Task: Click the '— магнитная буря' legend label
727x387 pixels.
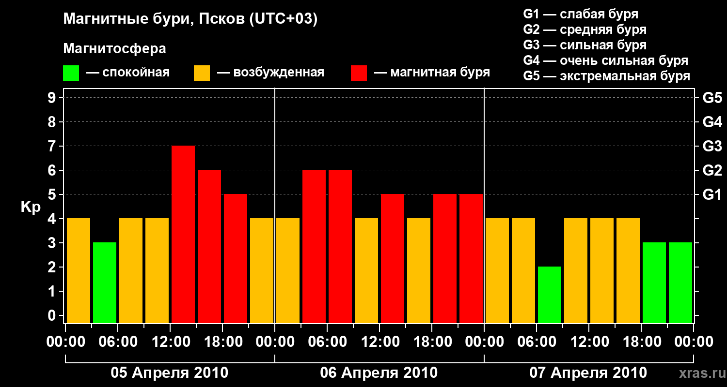Action: point(432,73)
